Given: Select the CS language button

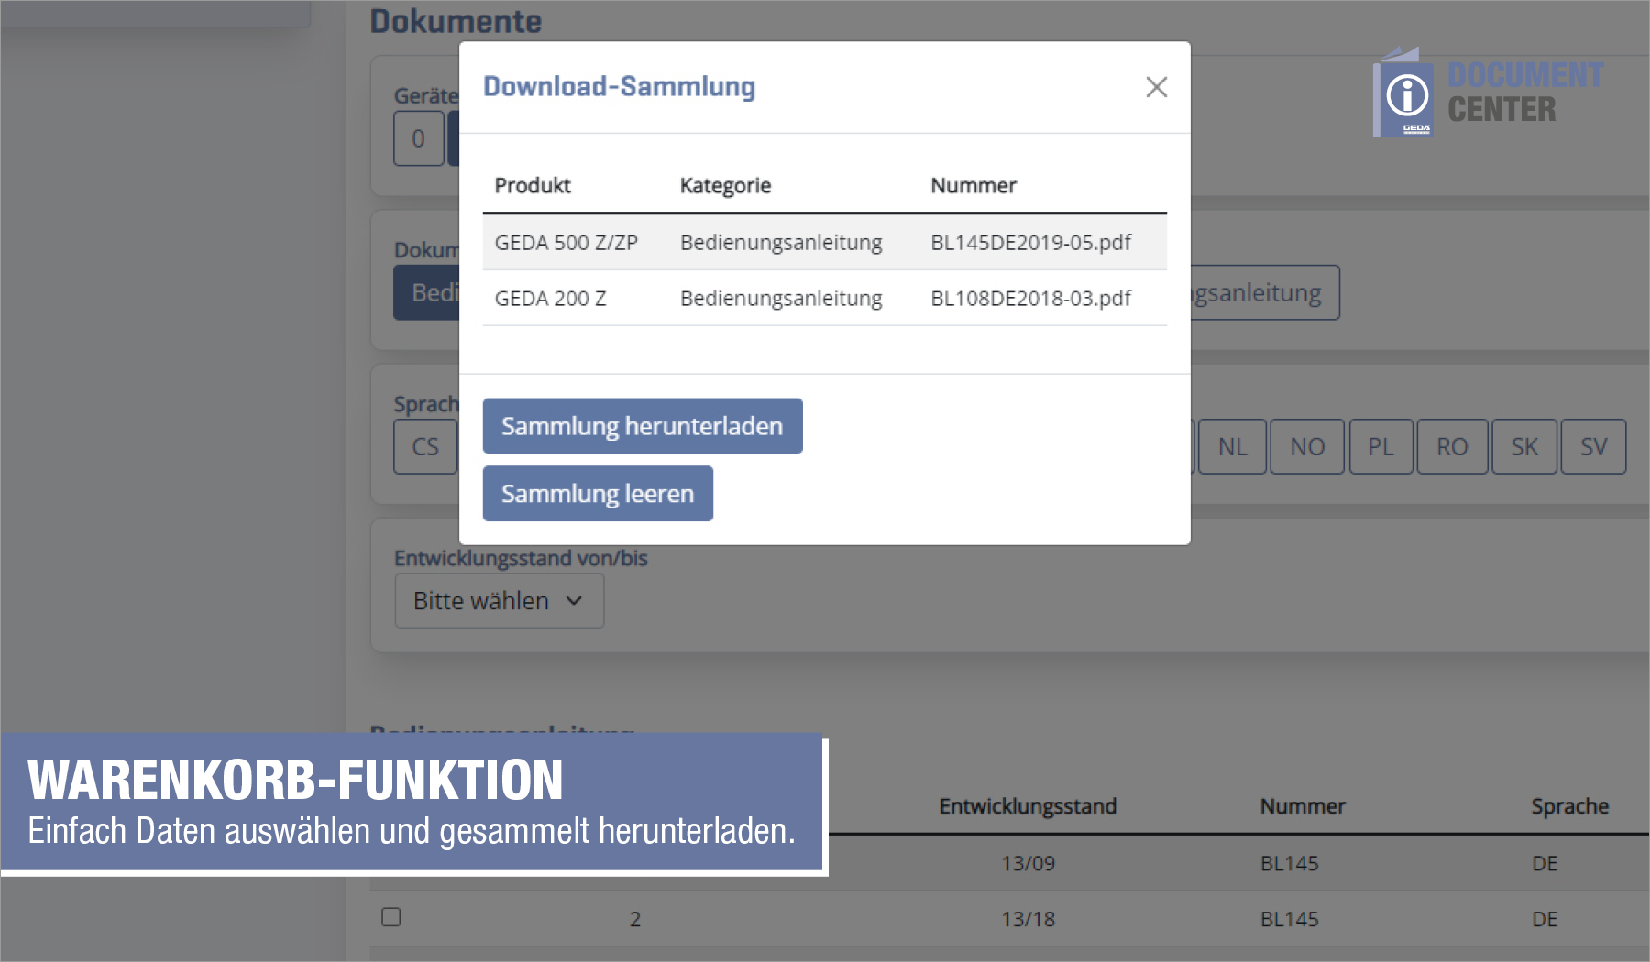Looking at the screenshot, I should tap(425, 447).
